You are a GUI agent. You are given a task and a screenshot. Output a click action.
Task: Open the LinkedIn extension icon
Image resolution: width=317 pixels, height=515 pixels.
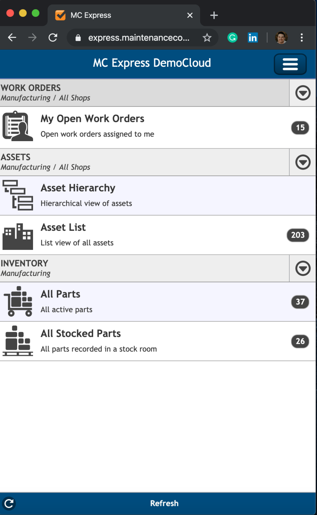click(x=253, y=38)
